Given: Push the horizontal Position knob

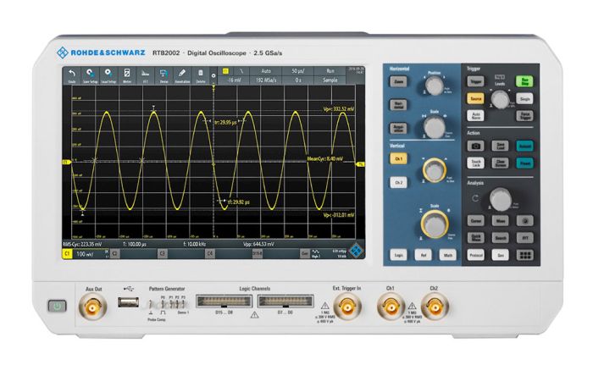Looking at the screenshot, I should tap(434, 86).
